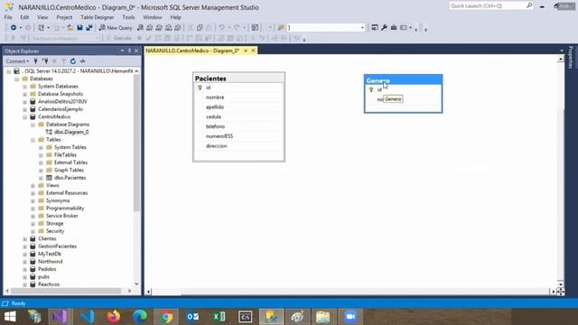
Task: Open Object Explorer window position dropdown
Action: pyautogui.click(x=123, y=51)
